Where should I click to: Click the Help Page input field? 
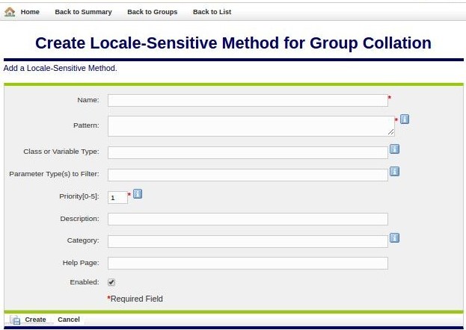click(248, 263)
